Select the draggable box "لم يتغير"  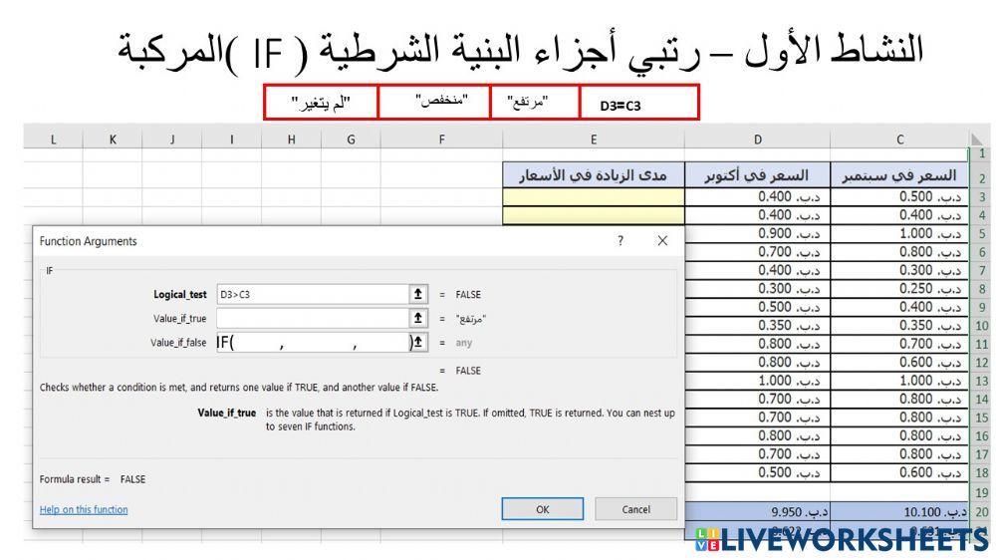pyautogui.click(x=321, y=102)
